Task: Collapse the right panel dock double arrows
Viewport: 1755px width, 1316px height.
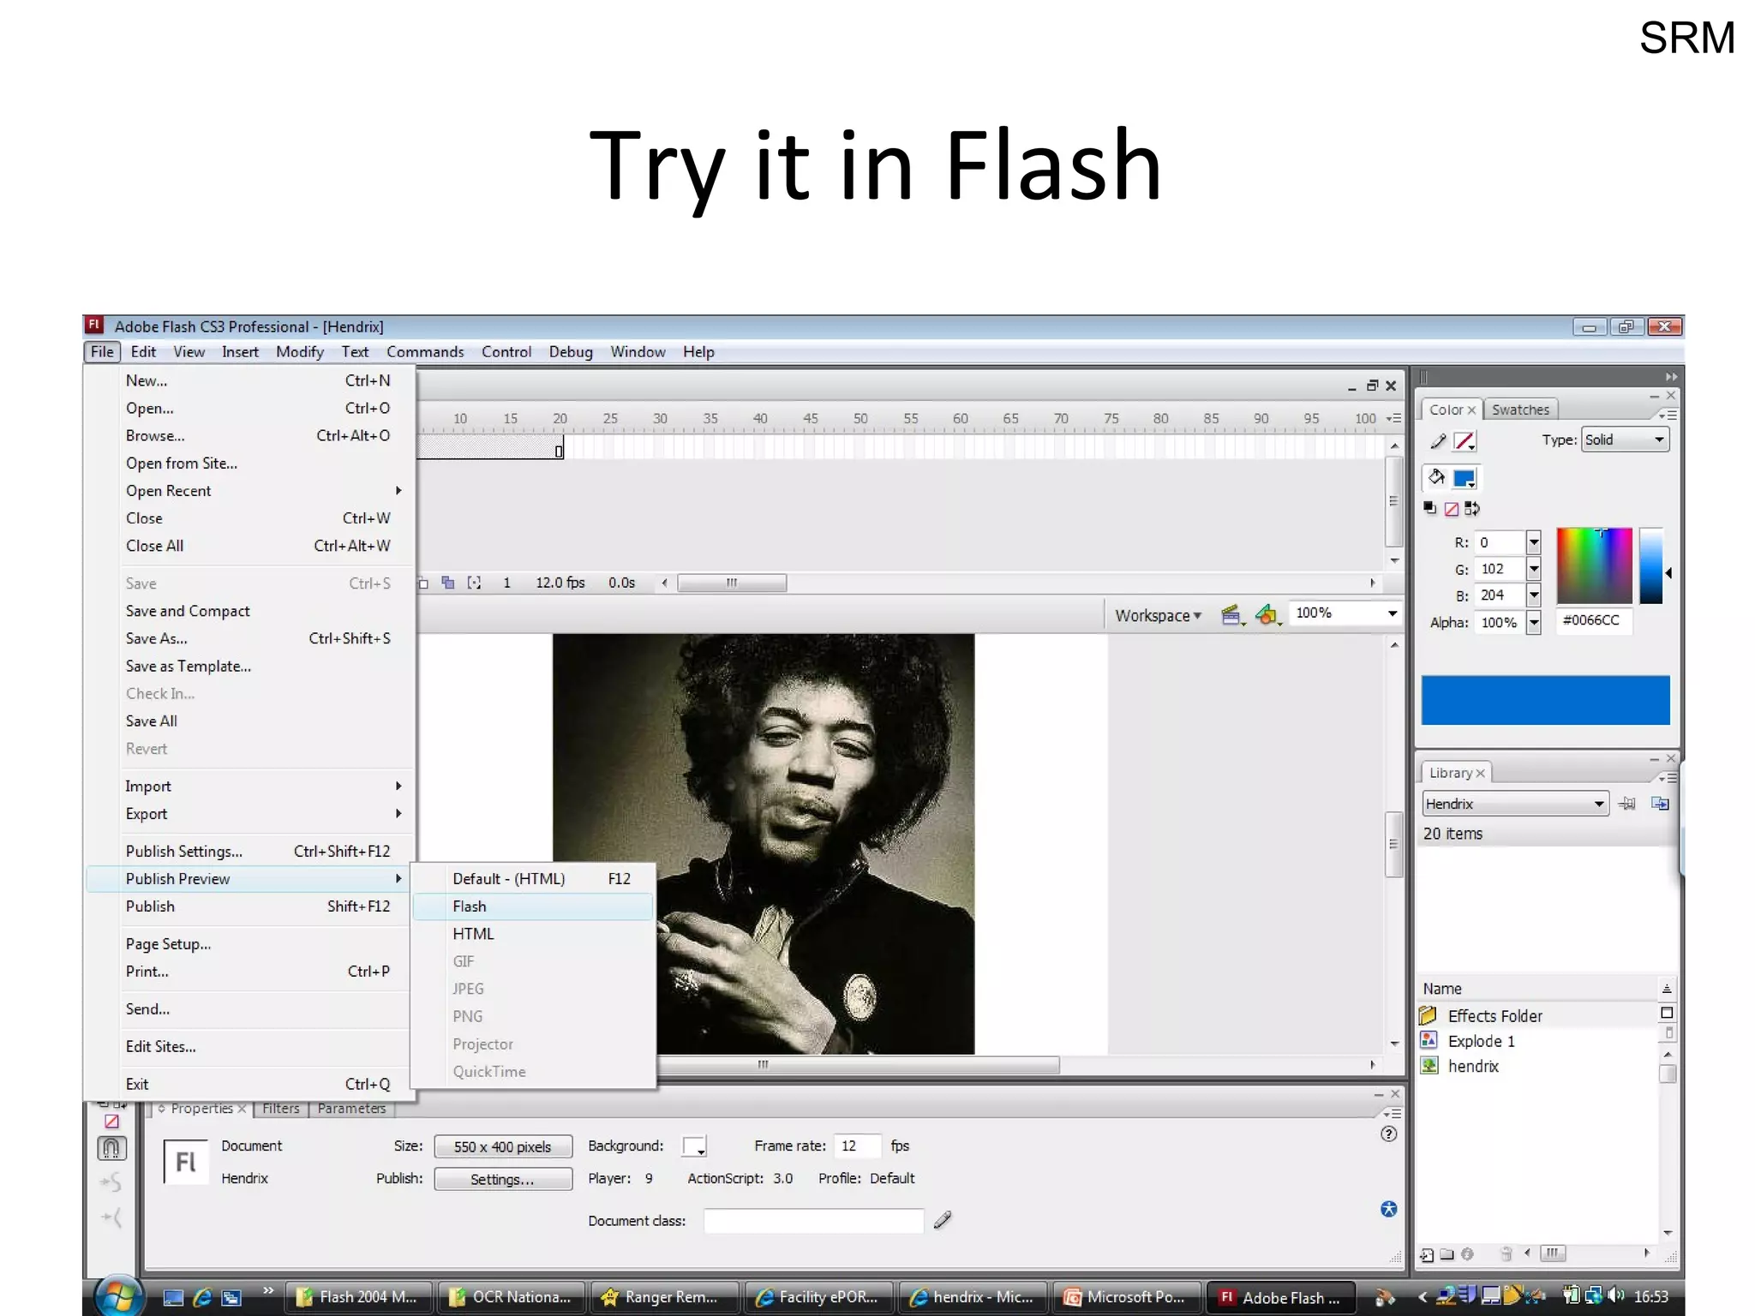Action: pyautogui.click(x=1670, y=377)
